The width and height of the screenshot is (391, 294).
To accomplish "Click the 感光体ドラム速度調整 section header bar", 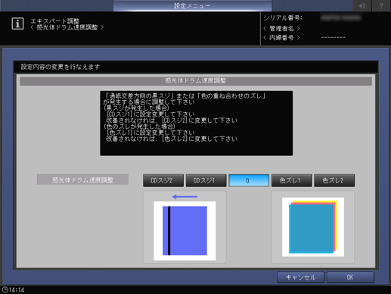I will 196,81.
